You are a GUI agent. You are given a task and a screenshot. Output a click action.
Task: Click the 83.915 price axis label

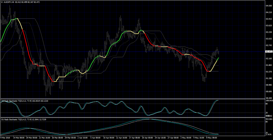point(269,19)
